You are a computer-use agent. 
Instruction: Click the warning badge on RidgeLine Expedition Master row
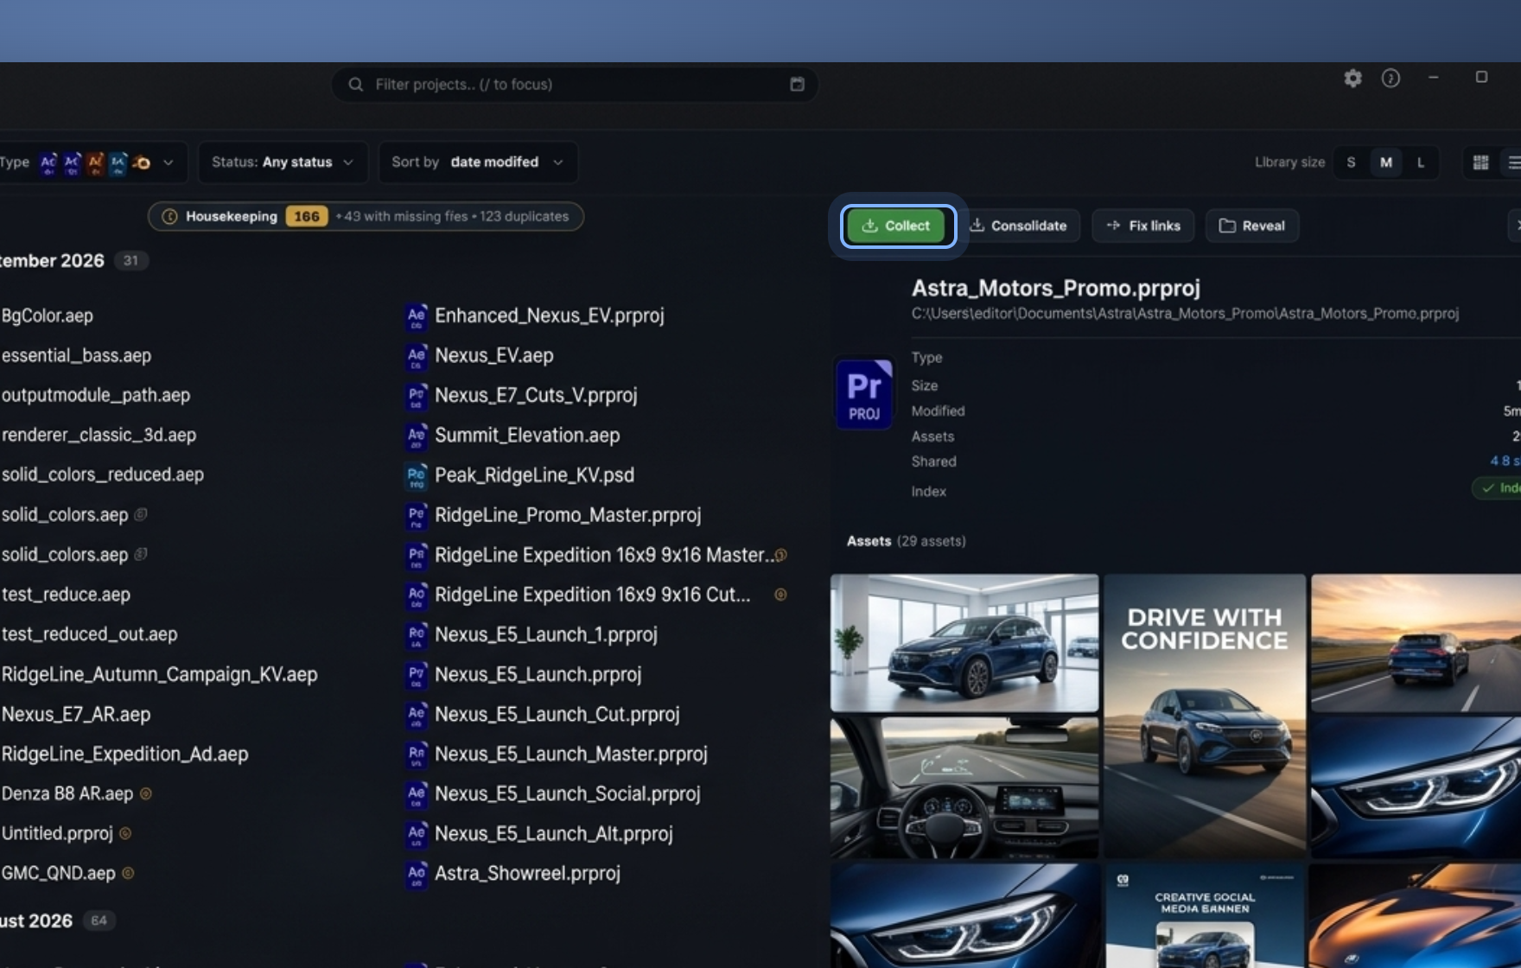click(780, 555)
